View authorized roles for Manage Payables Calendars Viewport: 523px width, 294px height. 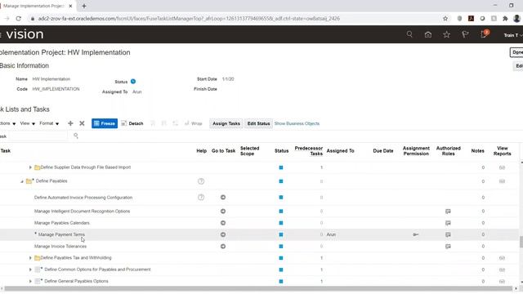coord(448,223)
